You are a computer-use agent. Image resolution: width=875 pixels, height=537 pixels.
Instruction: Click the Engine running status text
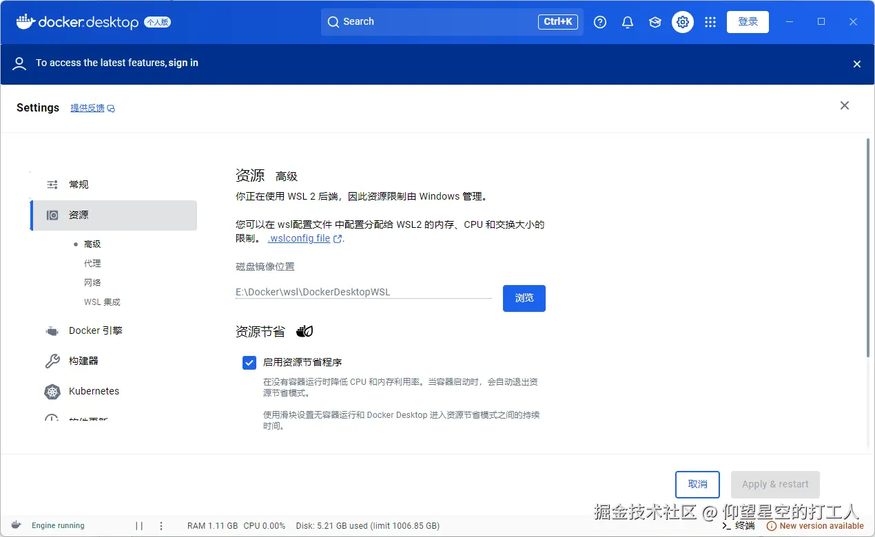coord(58,526)
